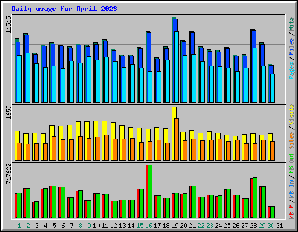Click day 13 on the x-axis
Viewport: 298px width, 232px height.
coord(122,226)
